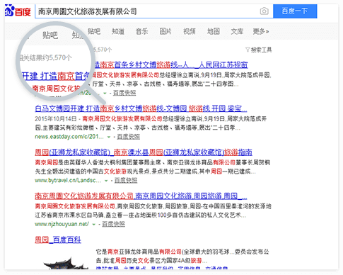Open 搜索工具 filter options
343x275 pixels.
259,50
